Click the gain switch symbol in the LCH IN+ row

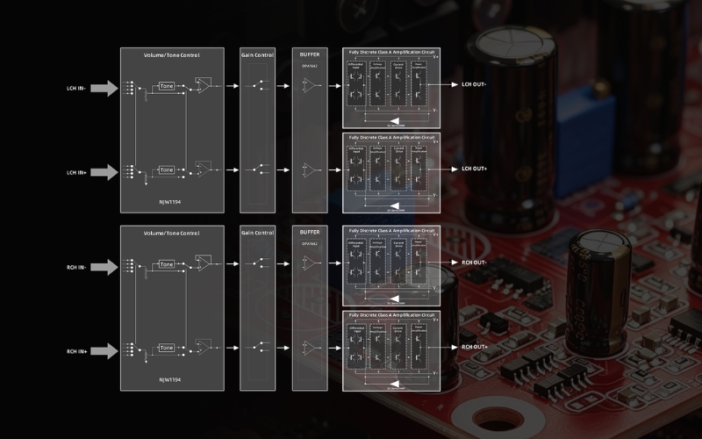[x=257, y=169]
